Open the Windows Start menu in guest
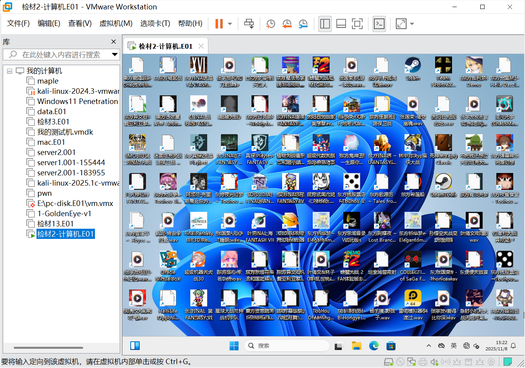The width and height of the screenshot is (525, 368). [234, 346]
